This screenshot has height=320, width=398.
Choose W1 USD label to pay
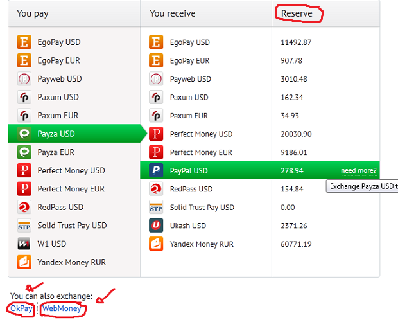point(52,244)
